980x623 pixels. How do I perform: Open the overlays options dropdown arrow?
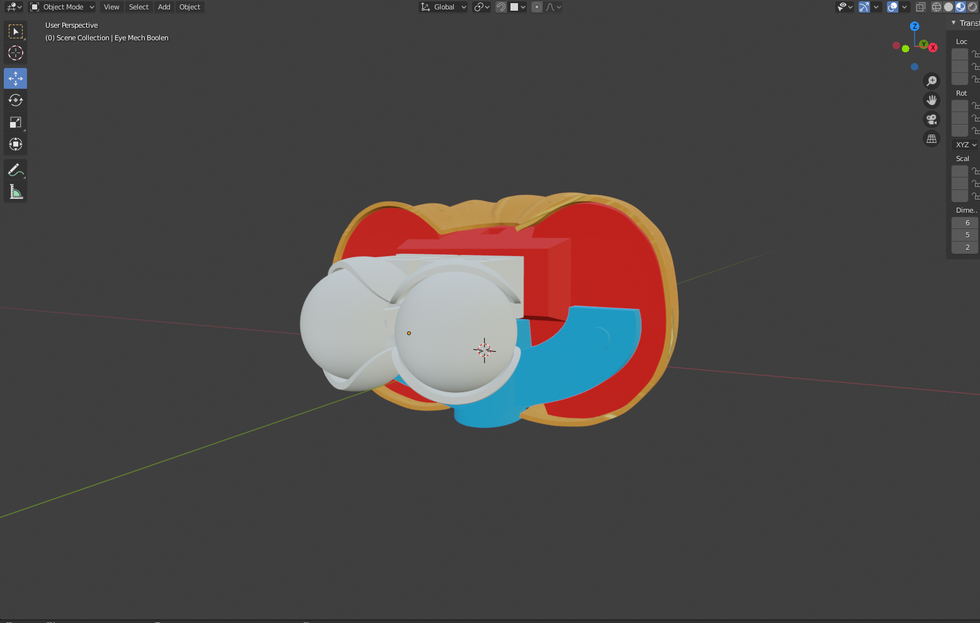904,7
